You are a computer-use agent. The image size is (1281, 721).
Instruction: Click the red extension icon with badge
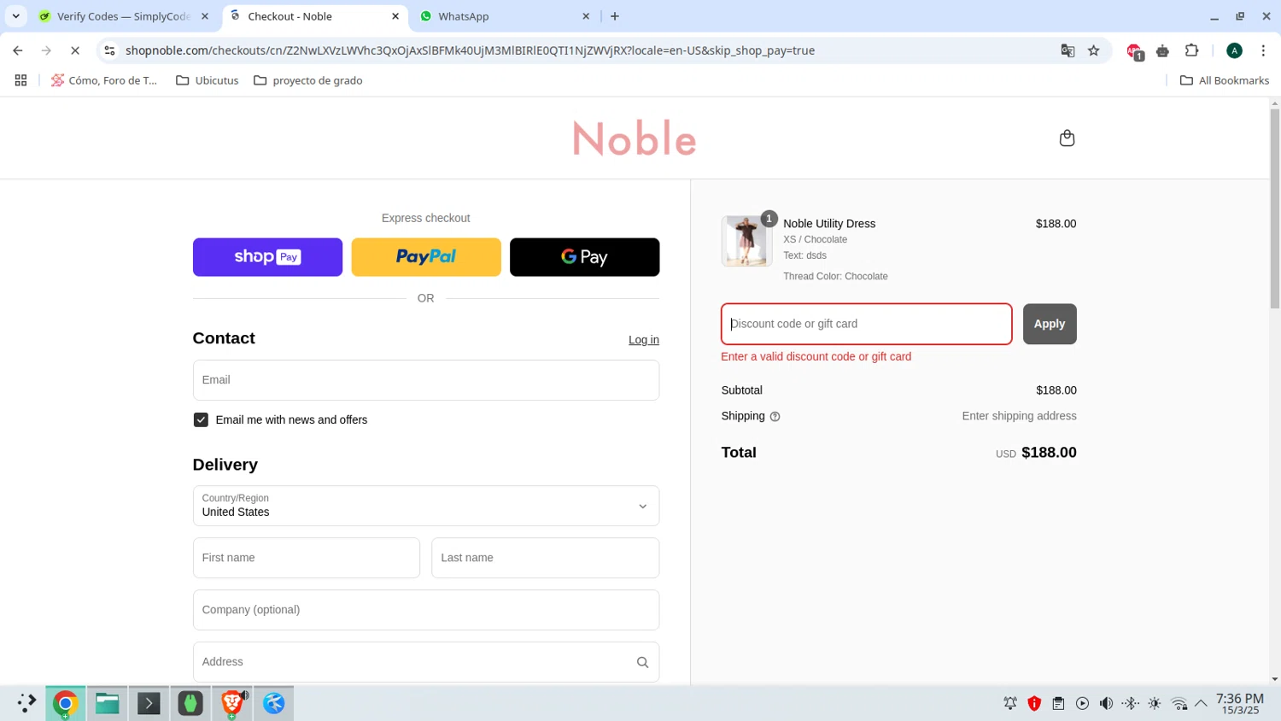click(x=1134, y=51)
